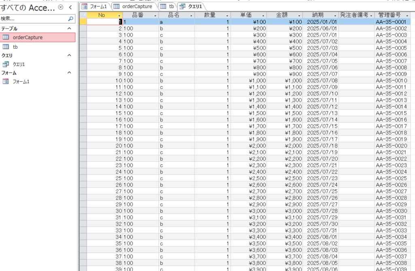Click the magnifier icon in the navigation search box
The image size is (415, 271).
pos(71,19)
